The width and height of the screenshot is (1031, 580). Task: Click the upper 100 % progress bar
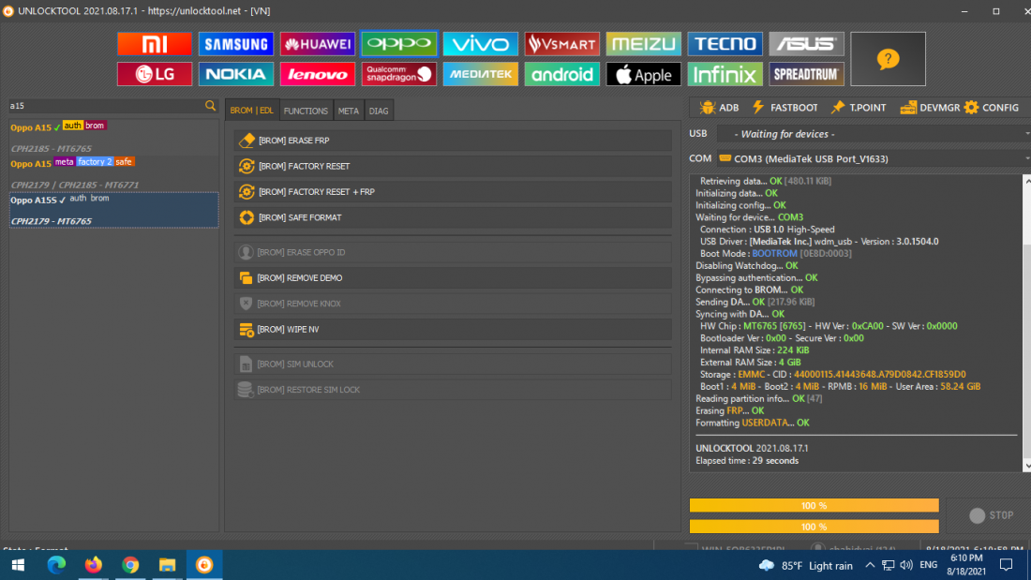[x=814, y=505]
